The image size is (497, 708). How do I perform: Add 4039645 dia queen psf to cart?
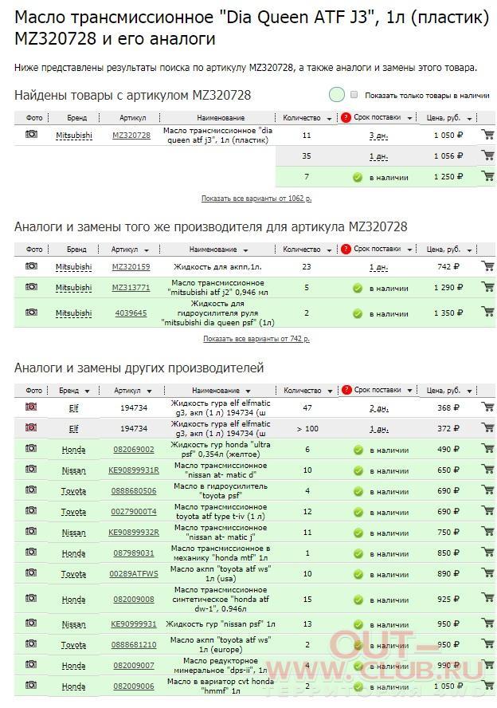pyautogui.click(x=487, y=312)
